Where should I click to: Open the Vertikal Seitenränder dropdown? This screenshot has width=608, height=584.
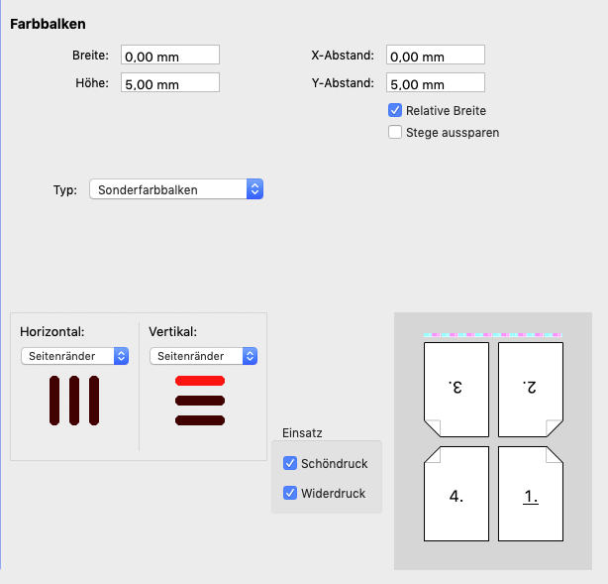[x=204, y=356]
